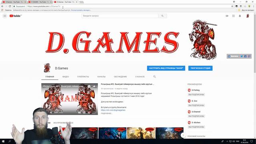Bookmark this page with the star
This screenshot has height=144, width=256.
[232, 6]
